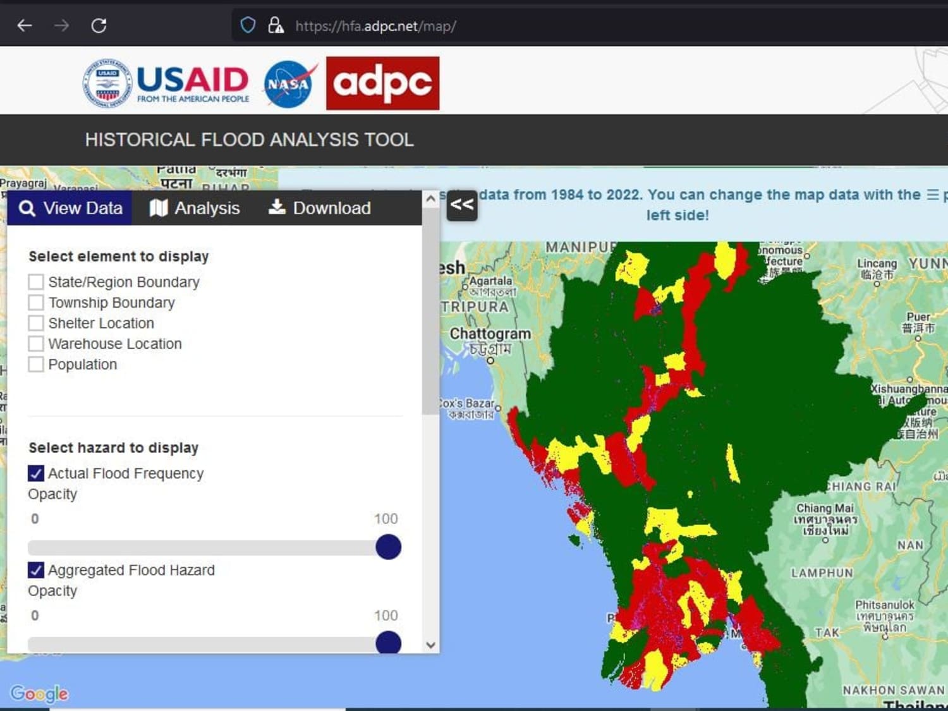Uncheck Aggregated Flood Hazard layer
948x711 pixels.
click(x=36, y=570)
